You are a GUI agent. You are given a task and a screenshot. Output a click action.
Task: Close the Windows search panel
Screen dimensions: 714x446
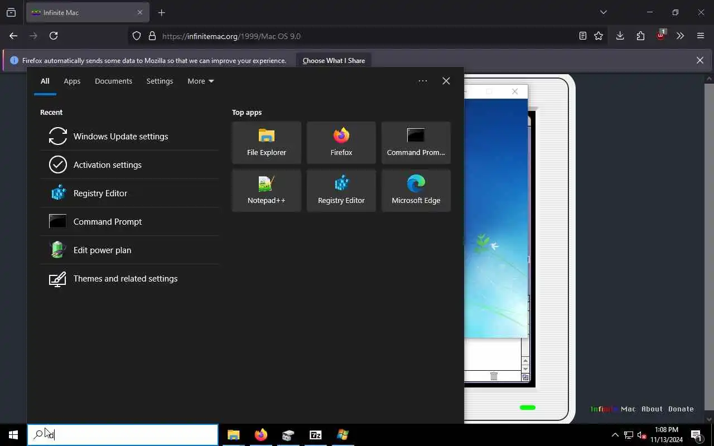point(446,81)
